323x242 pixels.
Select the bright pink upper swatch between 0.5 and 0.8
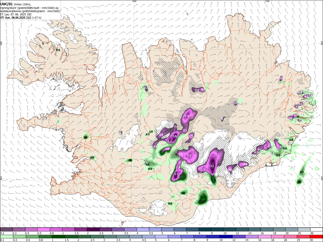pos(43,230)
